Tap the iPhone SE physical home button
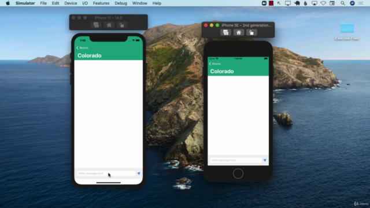 [x=238, y=173]
